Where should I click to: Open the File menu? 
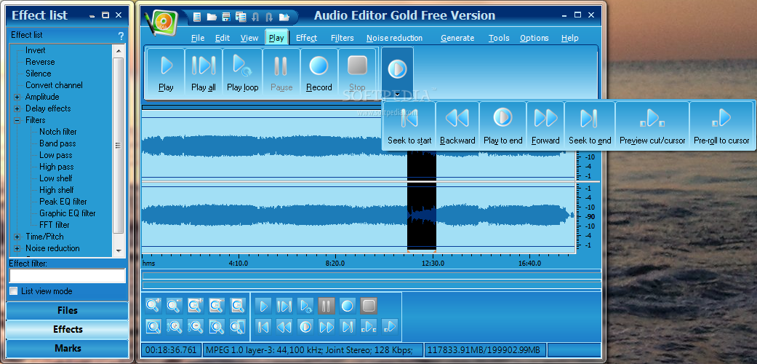coord(198,38)
